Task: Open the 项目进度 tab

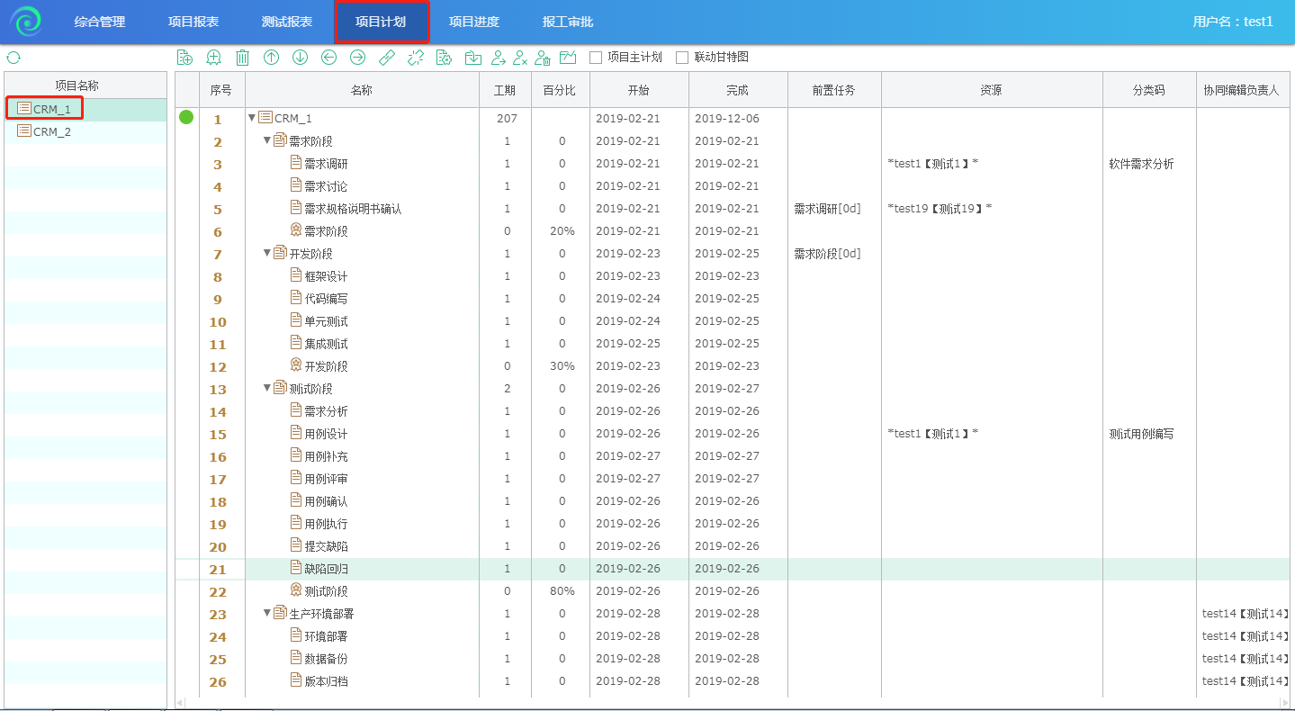Action: click(473, 22)
